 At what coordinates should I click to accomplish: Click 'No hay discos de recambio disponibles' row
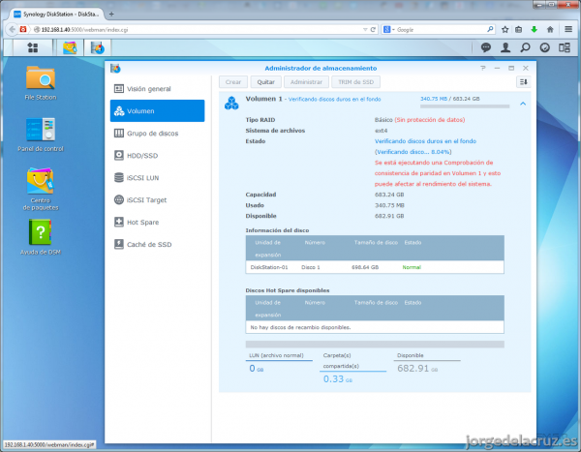pyautogui.click(x=375, y=327)
